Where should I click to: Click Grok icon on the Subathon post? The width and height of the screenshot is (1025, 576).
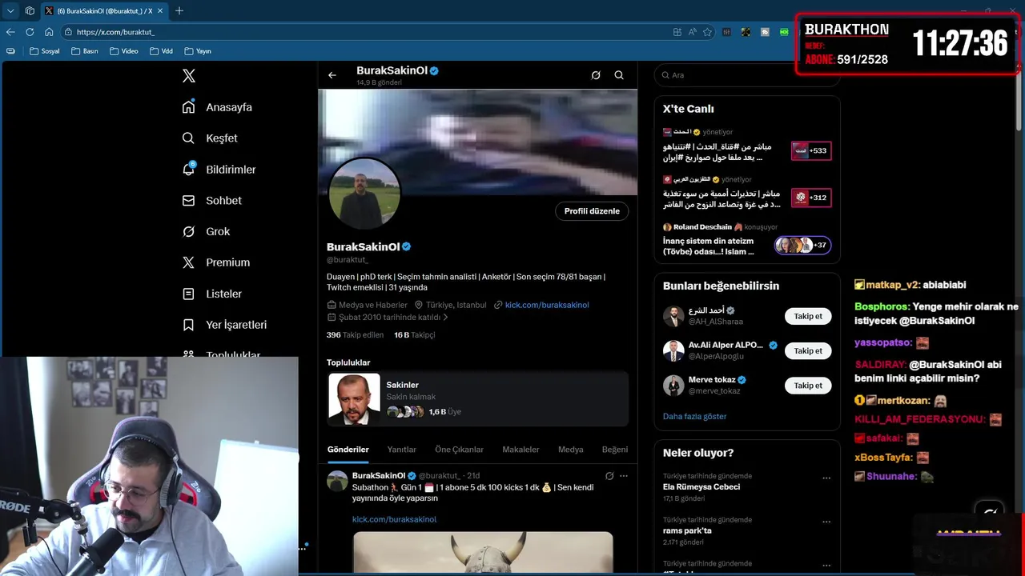click(x=609, y=476)
